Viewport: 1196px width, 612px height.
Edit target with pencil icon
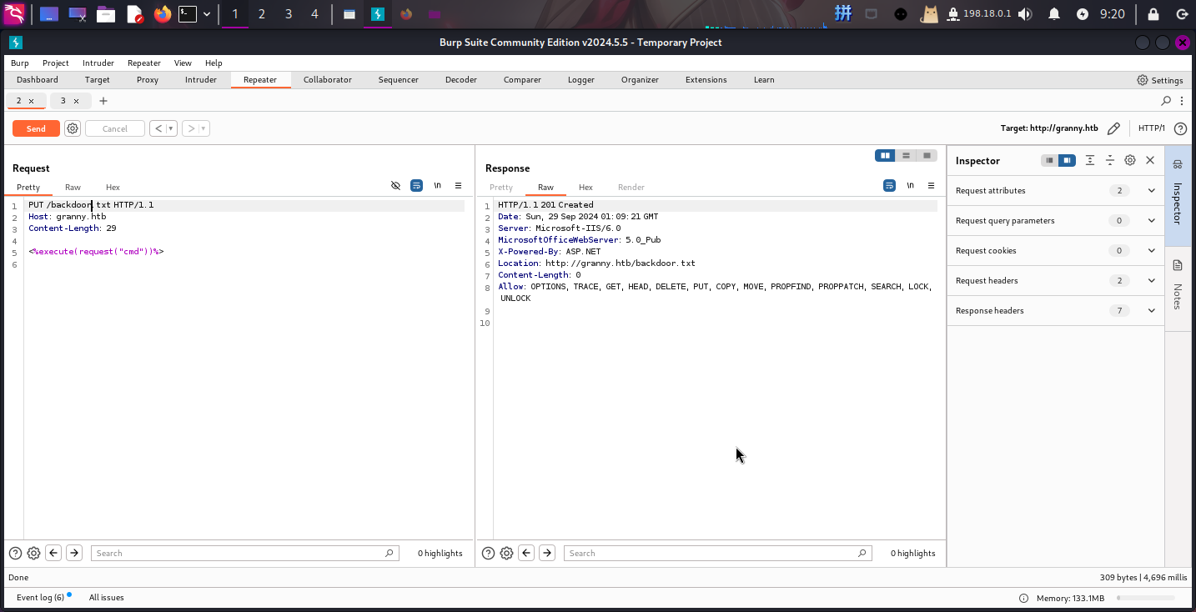1113,128
